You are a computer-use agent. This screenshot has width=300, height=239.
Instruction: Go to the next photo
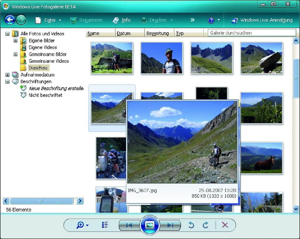pyautogui.click(x=170, y=225)
